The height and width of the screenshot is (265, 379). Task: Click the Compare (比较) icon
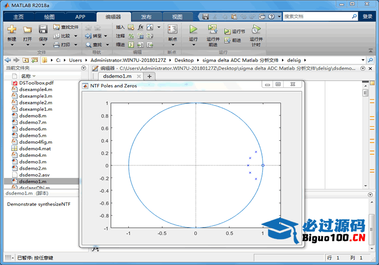[57, 36]
